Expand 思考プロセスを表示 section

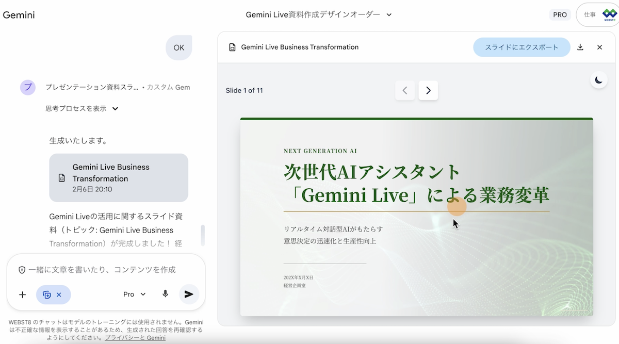point(82,108)
